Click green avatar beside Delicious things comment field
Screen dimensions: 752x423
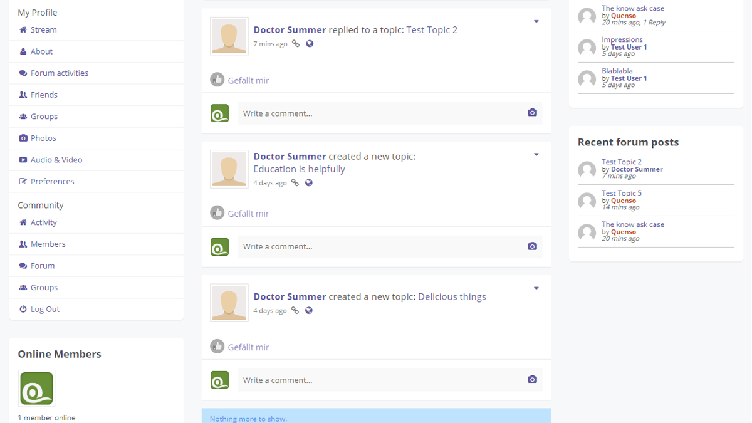pos(219,380)
